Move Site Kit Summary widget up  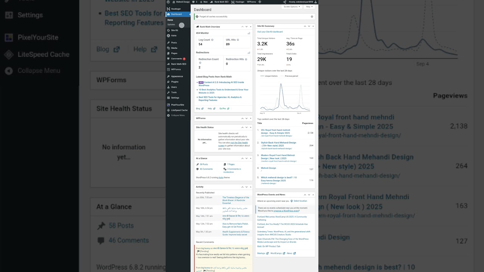click(304, 26)
